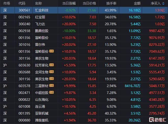Click the 3日 badge beside 富岭股份

tap(51, 51)
